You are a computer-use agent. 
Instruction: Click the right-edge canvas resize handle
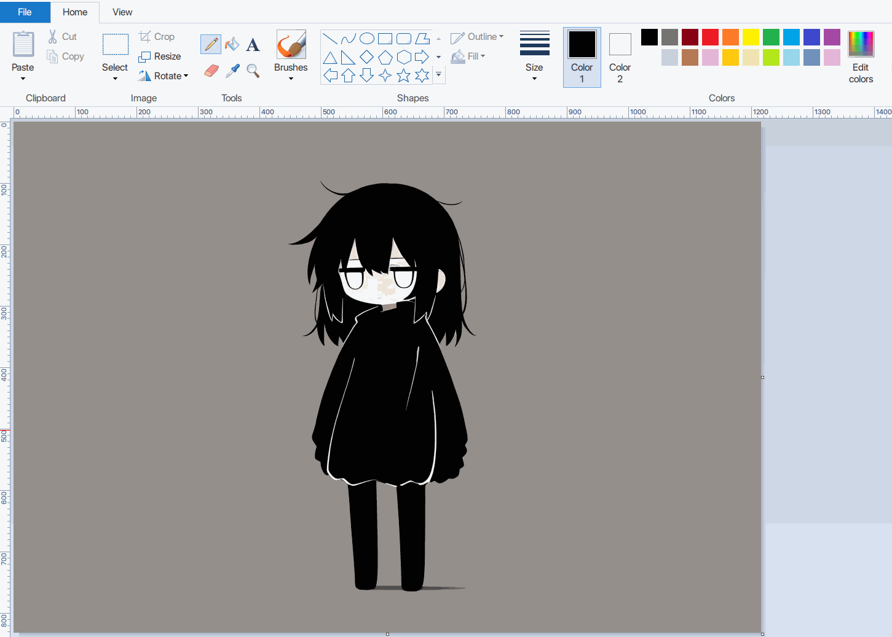point(762,377)
